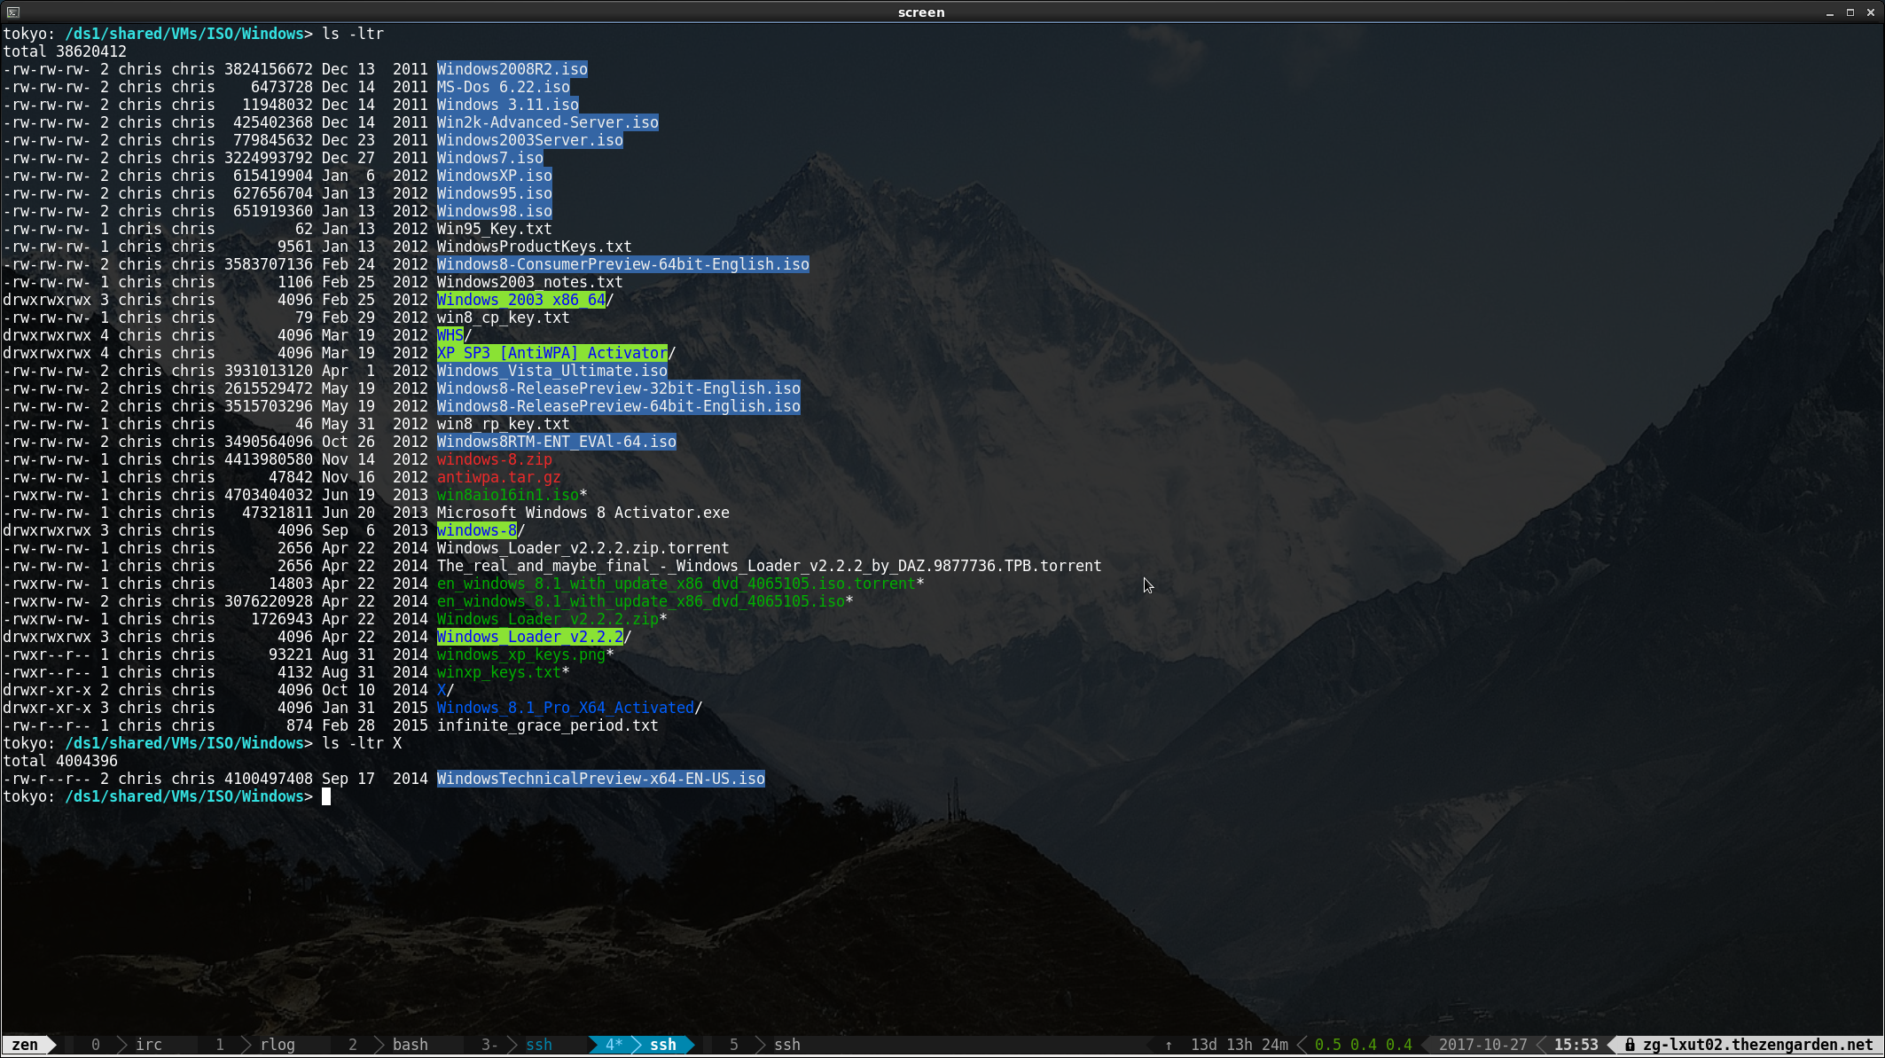Select infinite_grace_period.txt filename
1885x1058 pixels.
pos(547,725)
